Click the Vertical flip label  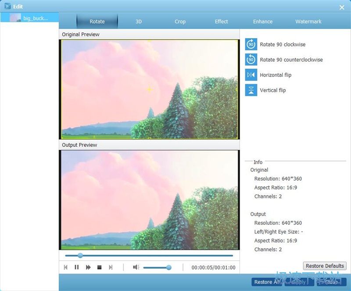pos(272,90)
